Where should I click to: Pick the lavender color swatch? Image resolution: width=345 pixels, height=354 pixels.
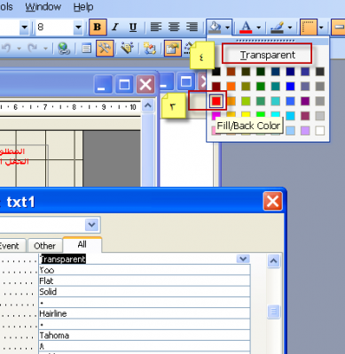pos(305,130)
